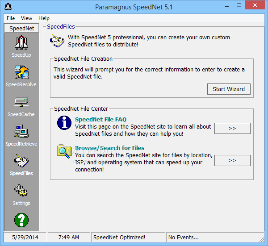268x246 pixels.
Task: Click the SpeedResolve label in sidebar
Action: (21, 84)
